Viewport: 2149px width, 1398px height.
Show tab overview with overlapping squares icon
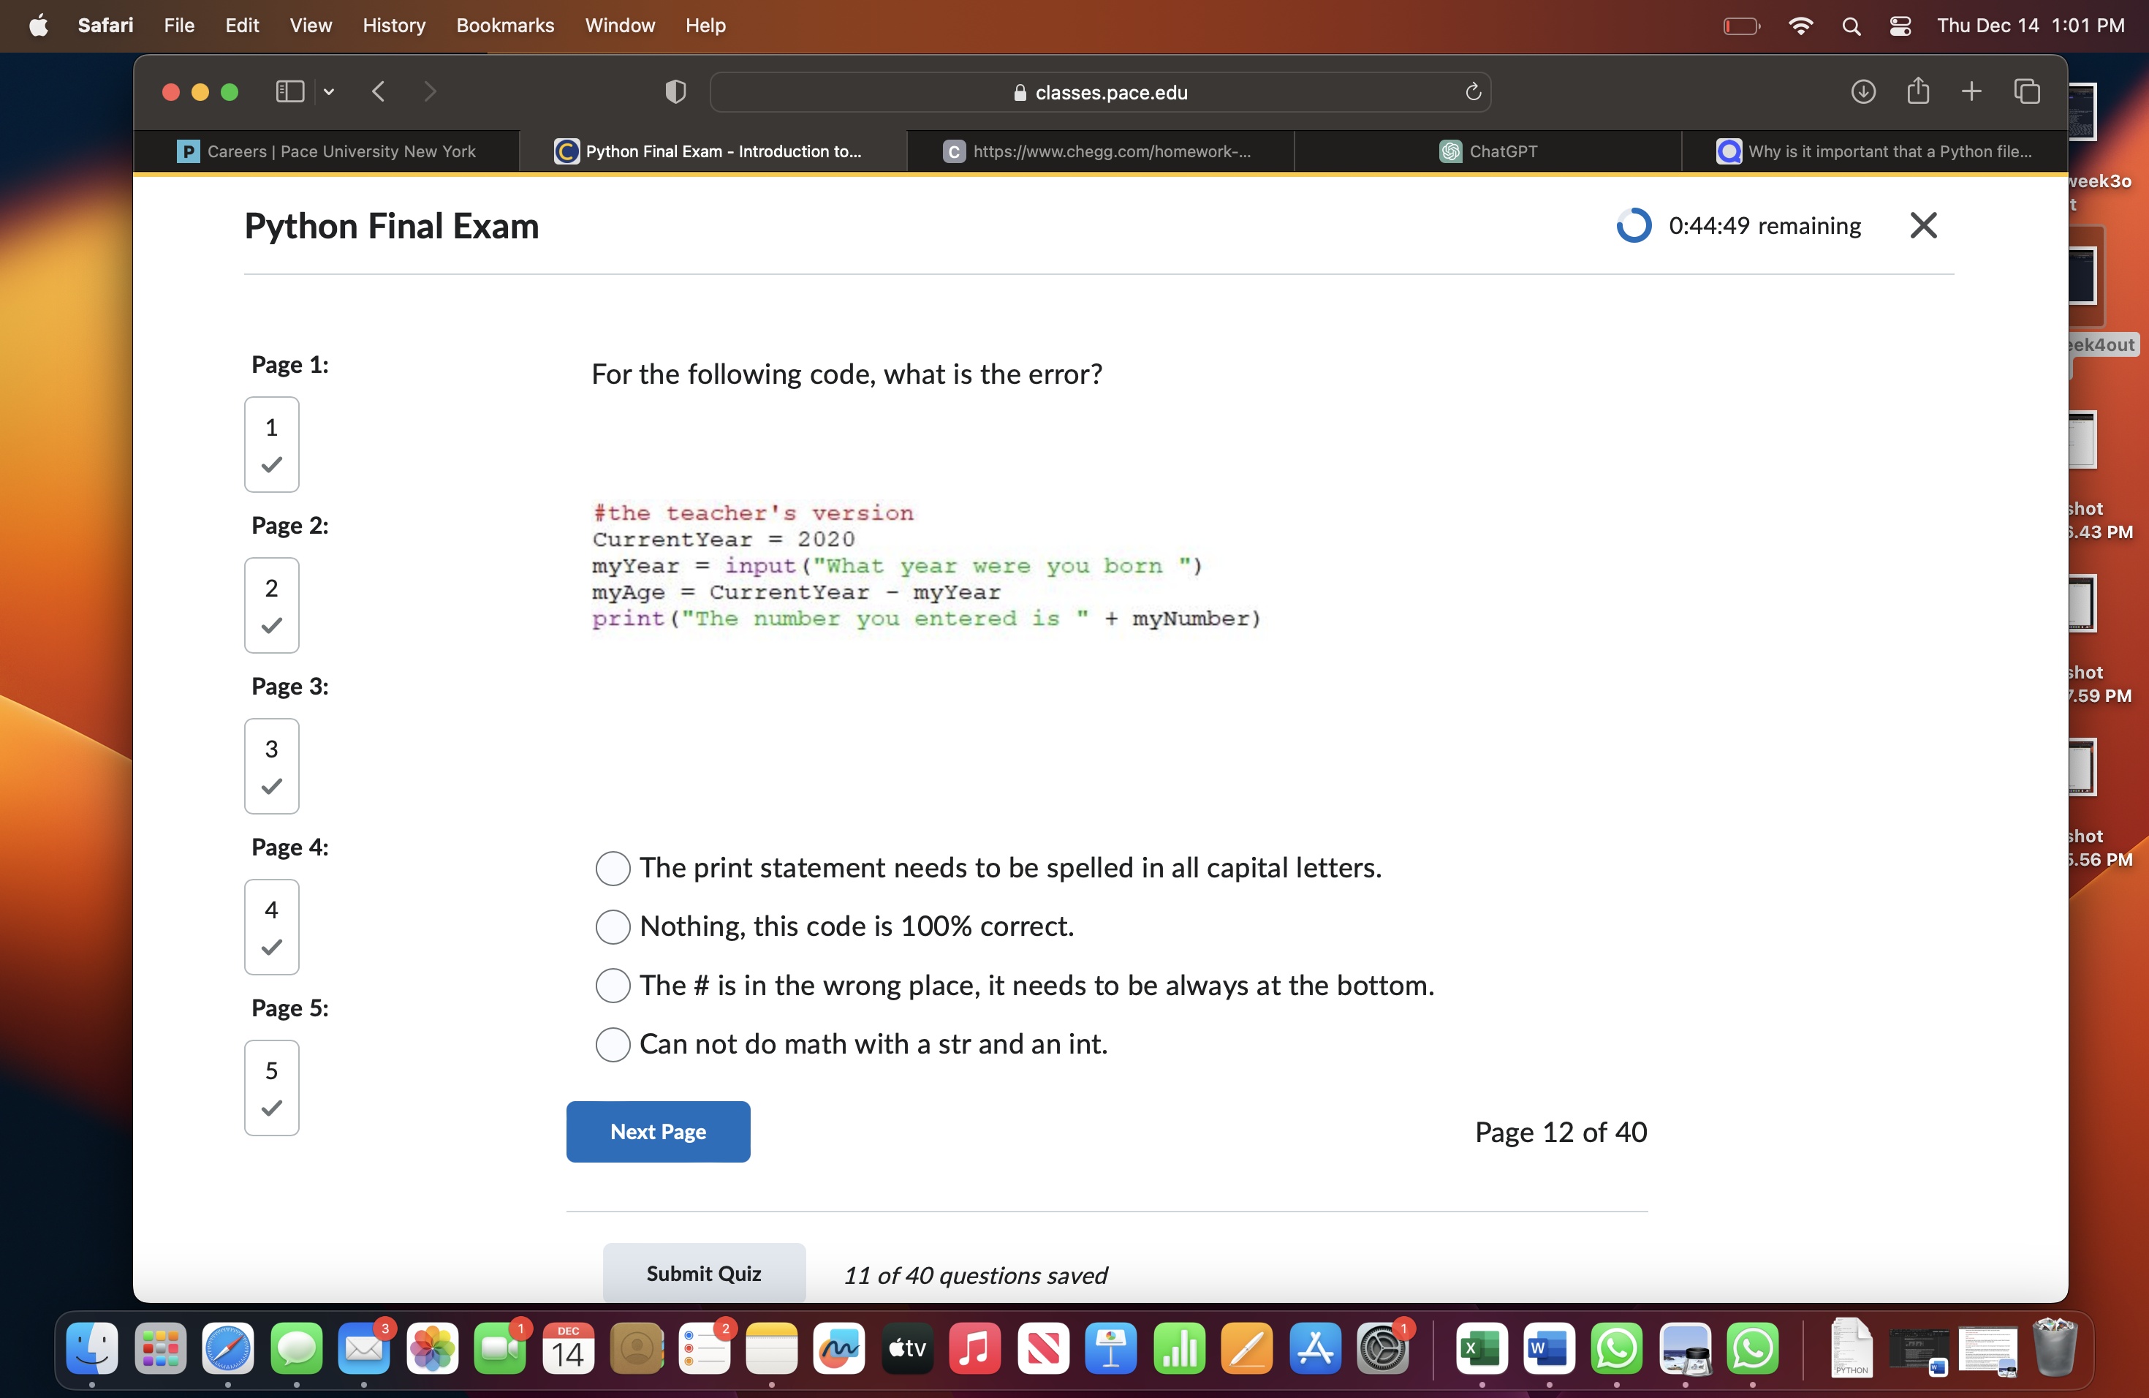[2028, 91]
